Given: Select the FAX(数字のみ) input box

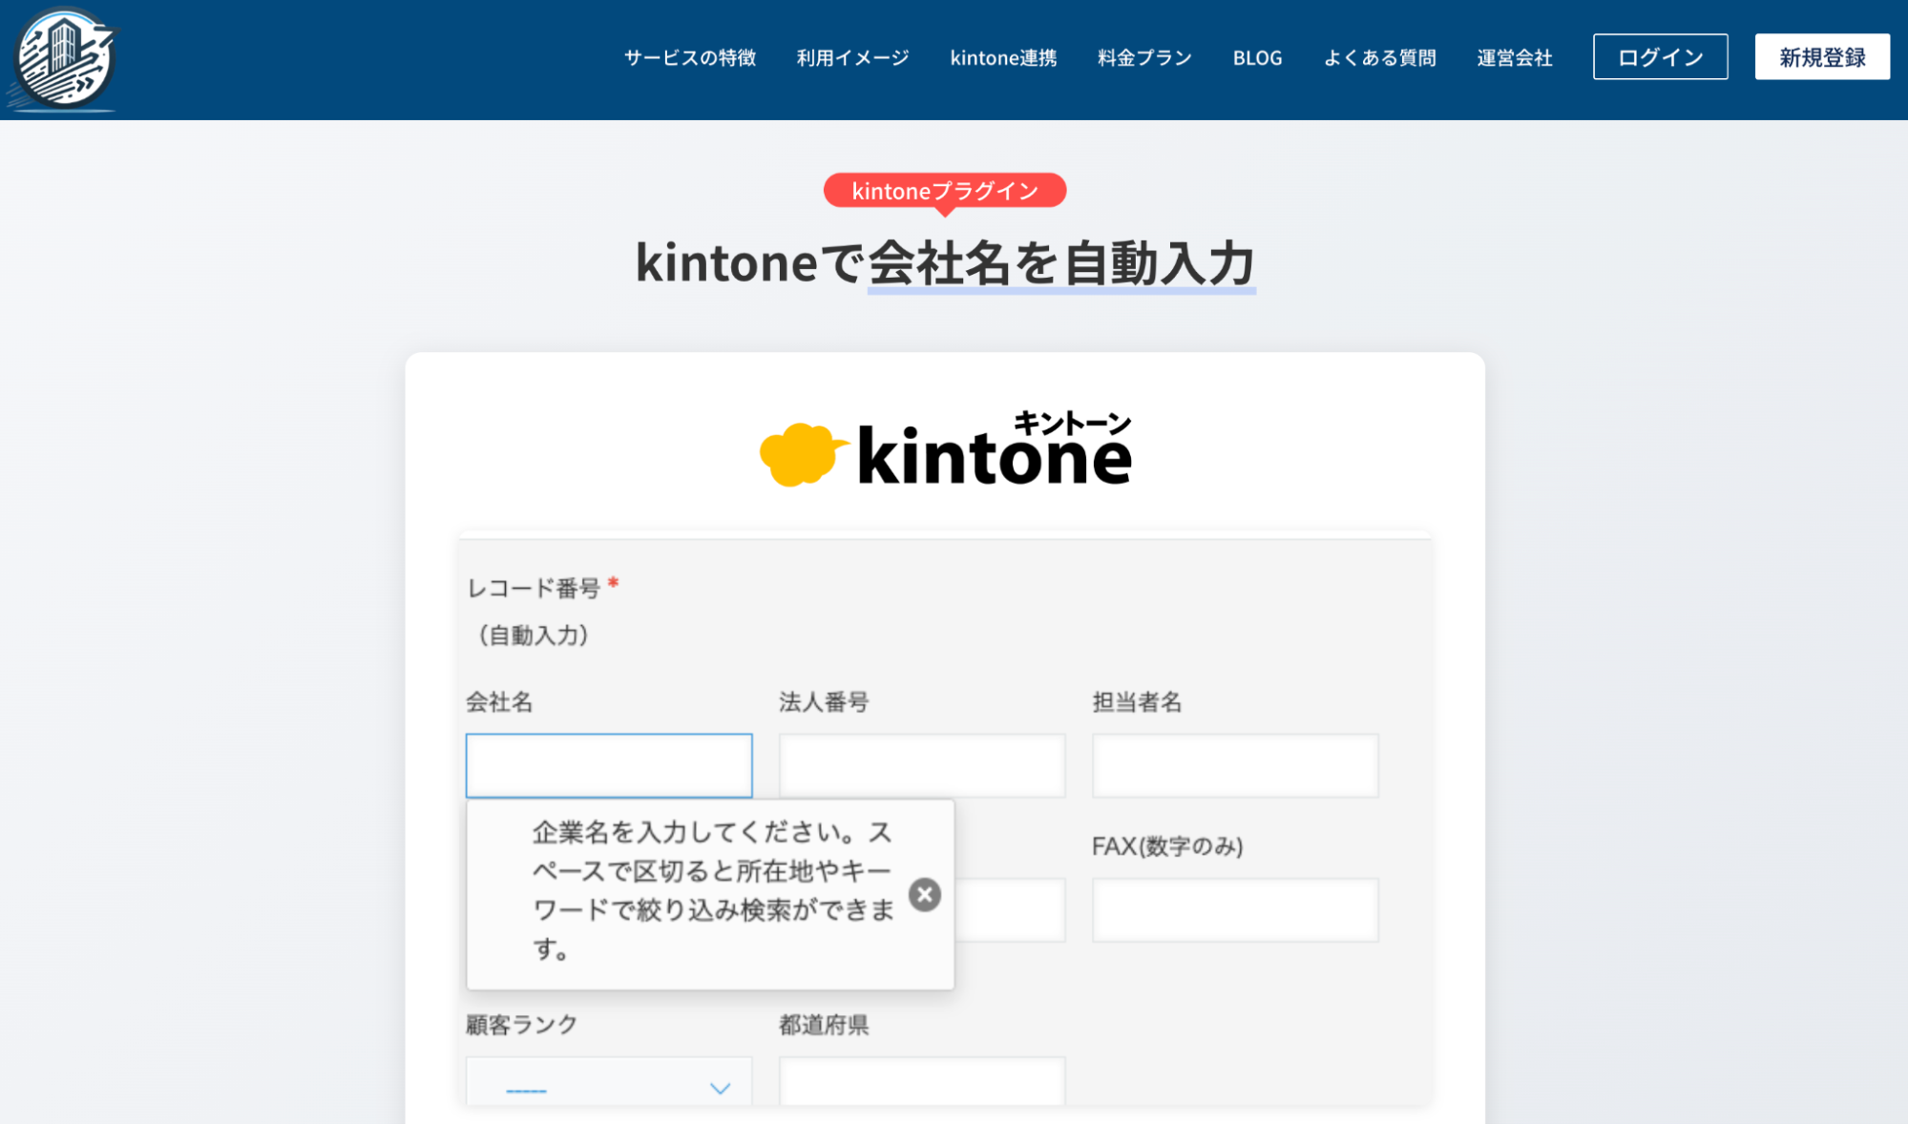Looking at the screenshot, I should pos(1235,909).
